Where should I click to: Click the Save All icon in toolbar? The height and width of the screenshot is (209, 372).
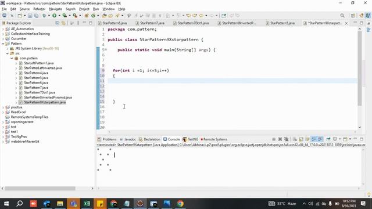click(36, 16)
